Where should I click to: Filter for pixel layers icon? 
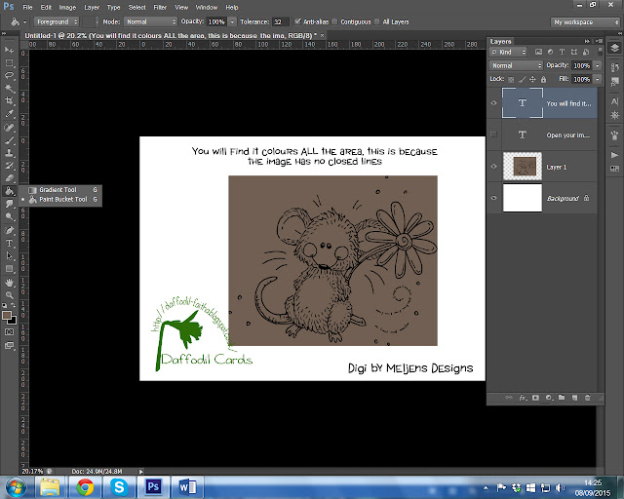(538, 52)
